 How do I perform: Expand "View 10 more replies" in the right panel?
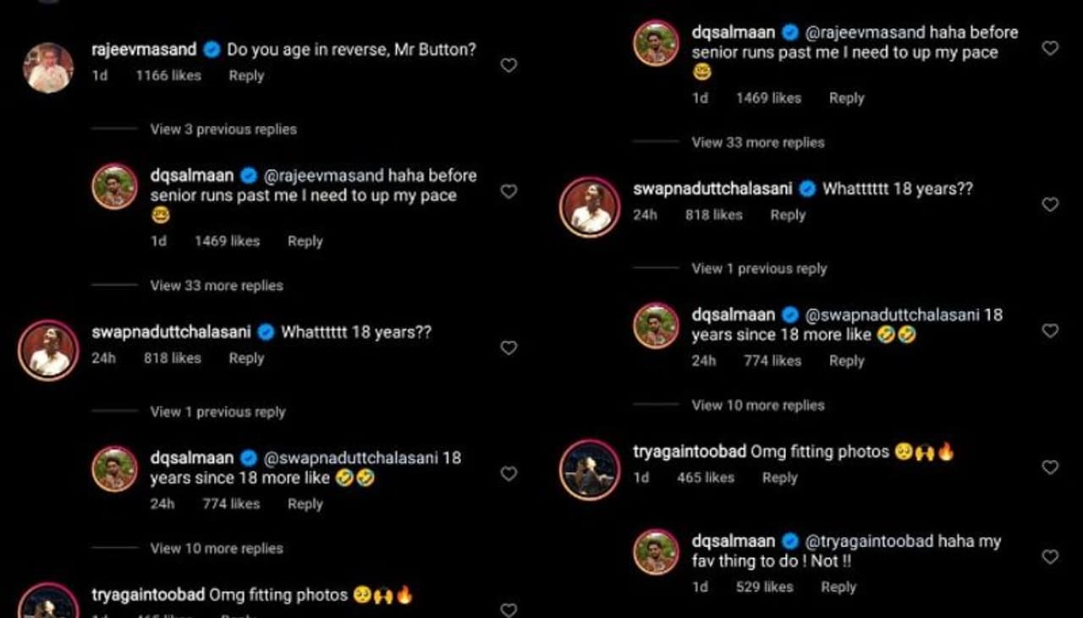pos(758,405)
